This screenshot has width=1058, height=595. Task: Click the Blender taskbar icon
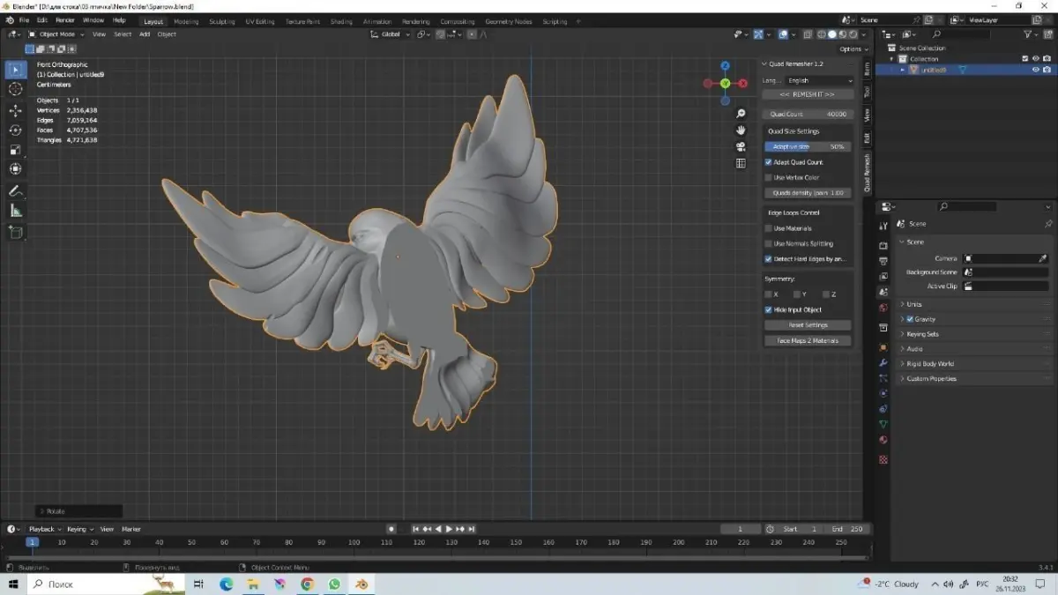click(x=361, y=584)
